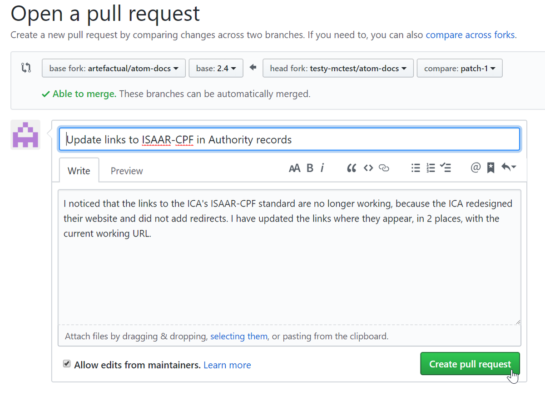The image size is (545, 401).
Task: Uncheck Allow edits from maintainers
Action: coord(67,363)
